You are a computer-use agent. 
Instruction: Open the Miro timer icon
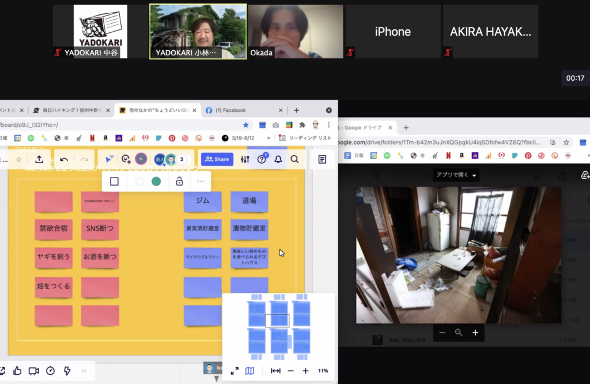coord(51,371)
